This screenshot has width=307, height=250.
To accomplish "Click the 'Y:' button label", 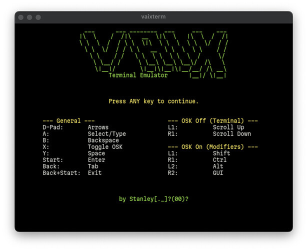I will click(46, 153).
